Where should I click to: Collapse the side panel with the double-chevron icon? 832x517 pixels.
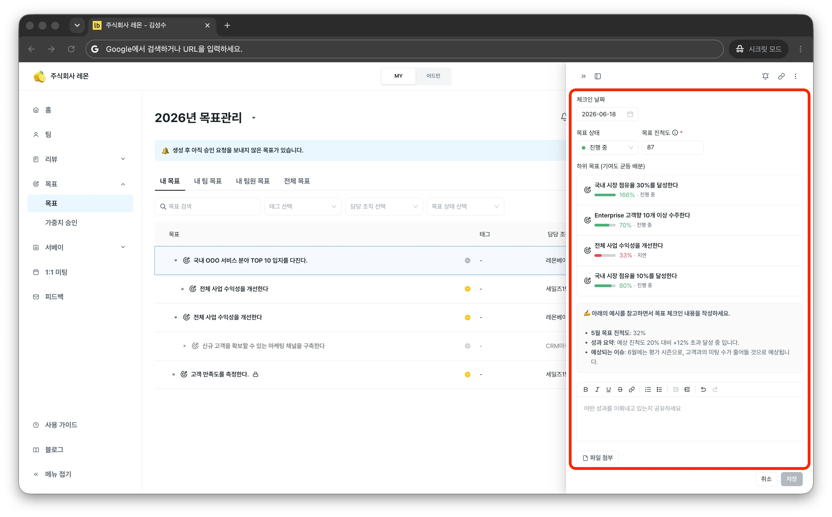583,76
